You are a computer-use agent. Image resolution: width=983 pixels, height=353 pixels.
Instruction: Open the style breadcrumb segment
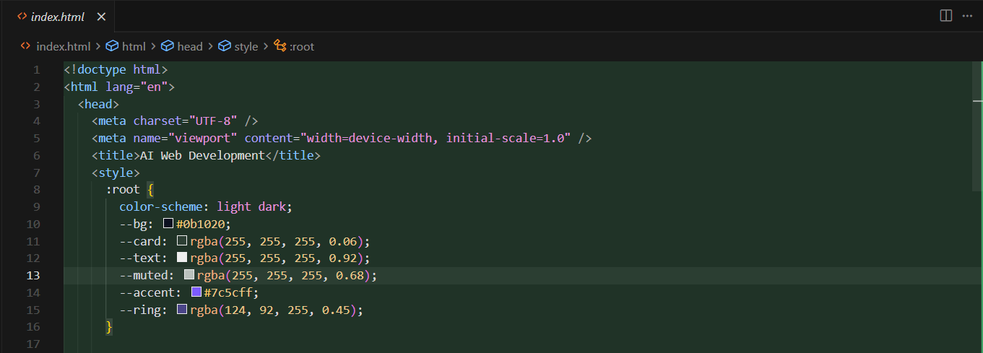coord(246,46)
